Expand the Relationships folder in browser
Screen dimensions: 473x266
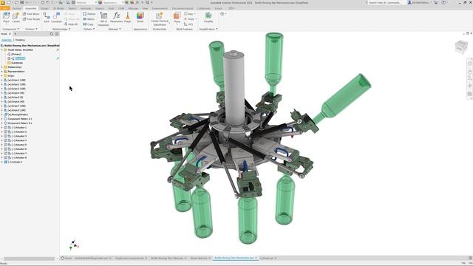(x=1, y=67)
